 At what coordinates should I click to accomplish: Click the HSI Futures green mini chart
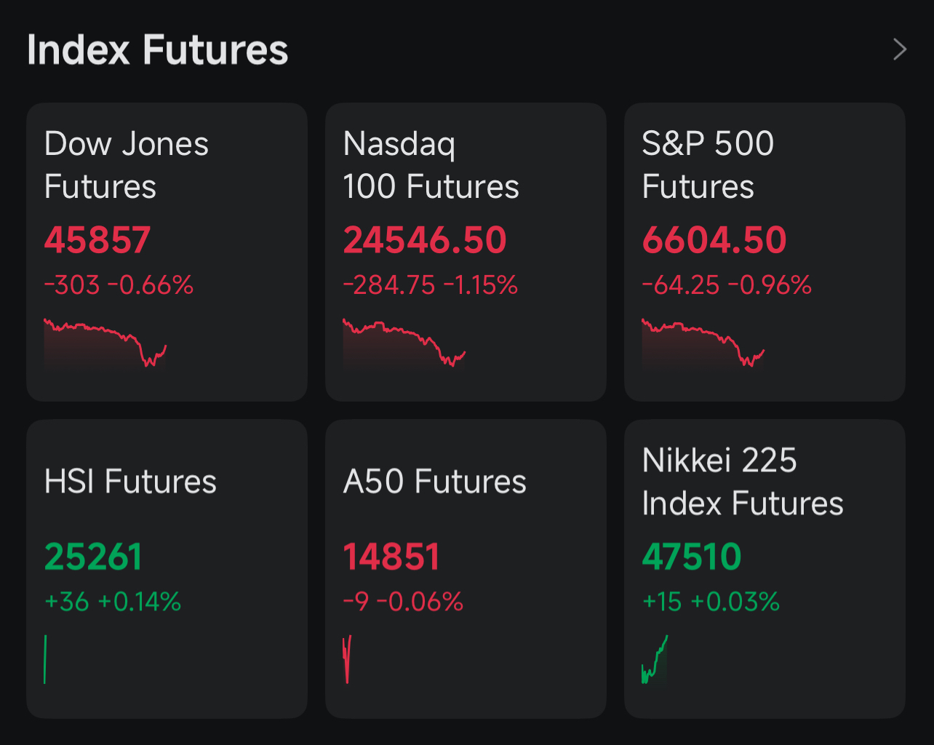point(45,659)
